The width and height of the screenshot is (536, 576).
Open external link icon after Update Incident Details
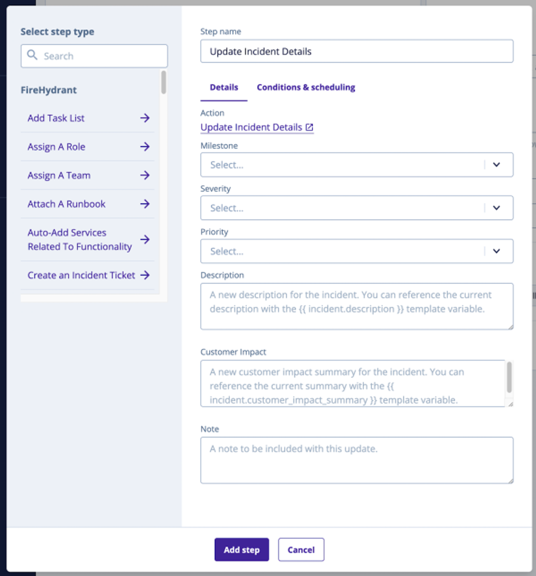click(309, 127)
